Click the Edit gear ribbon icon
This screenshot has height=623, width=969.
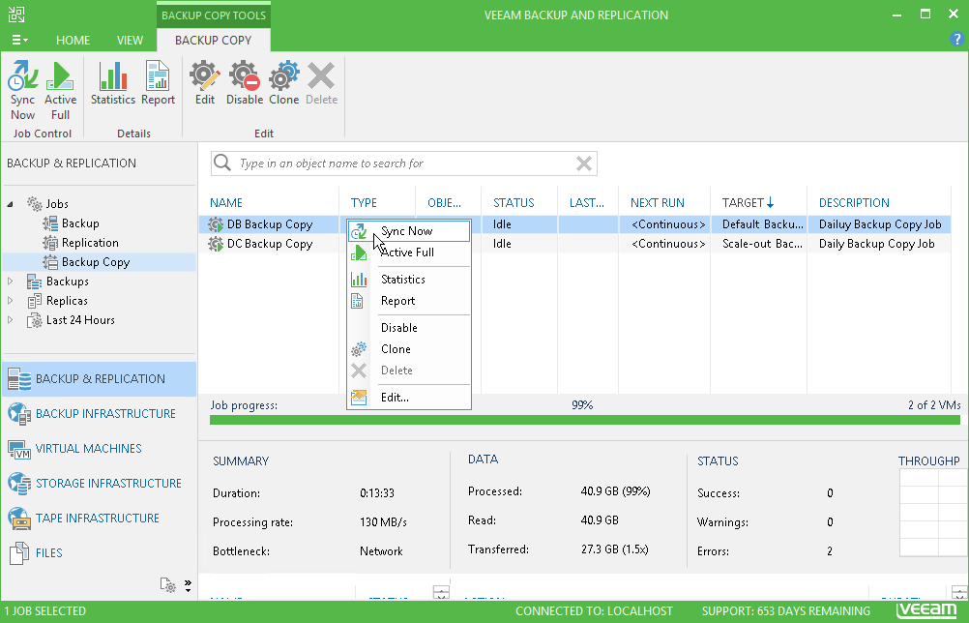205,83
